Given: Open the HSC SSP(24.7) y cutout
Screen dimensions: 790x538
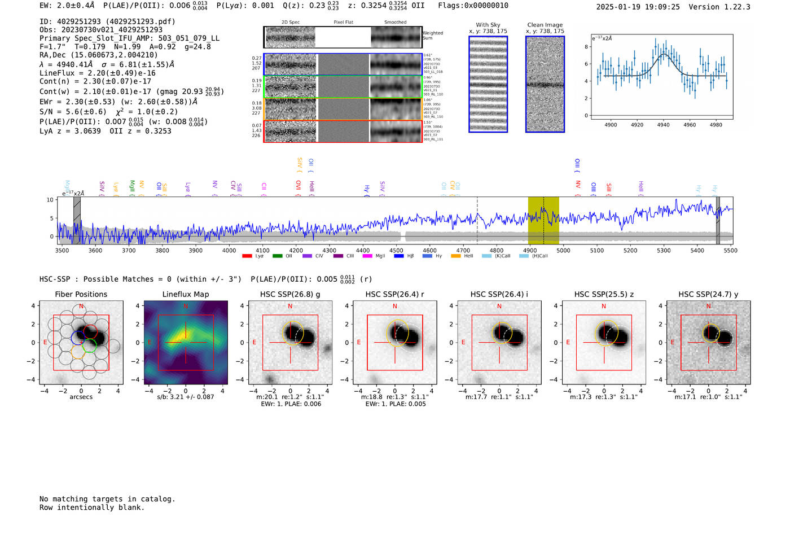Looking at the screenshot, I should [x=708, y=343].
